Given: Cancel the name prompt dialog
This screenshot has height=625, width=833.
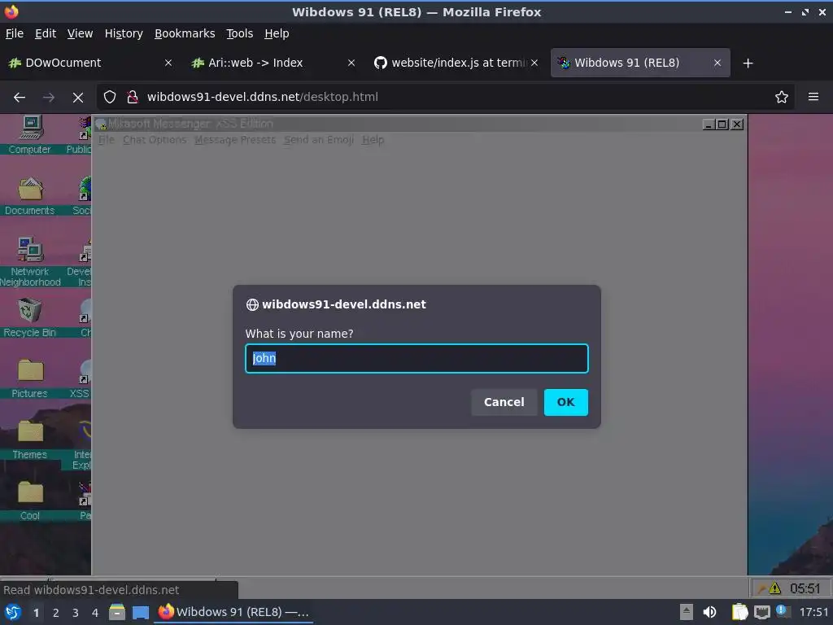Looking at the screenshot, I should point(504,402).
